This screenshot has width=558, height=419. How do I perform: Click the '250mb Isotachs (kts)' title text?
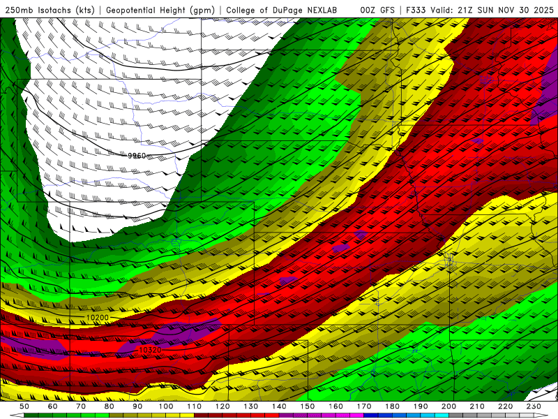point(50,10)
